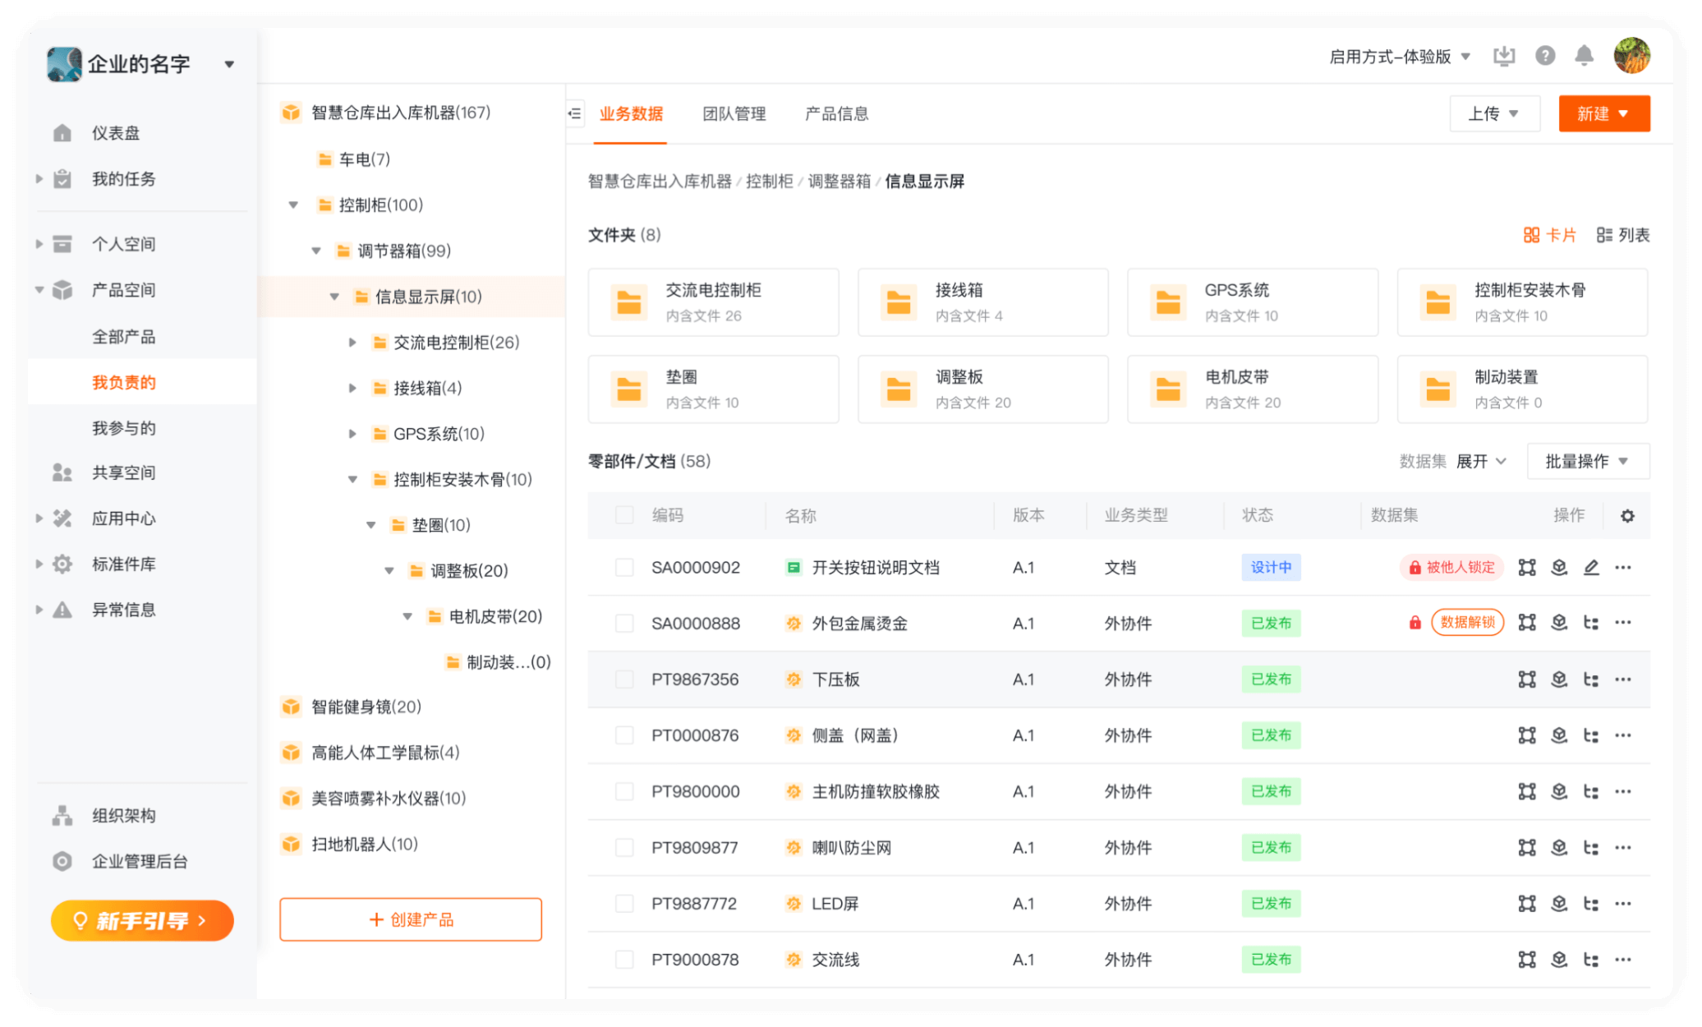
Task: Expand the 接线箱(4) tree node
Action: coord(352,388)
